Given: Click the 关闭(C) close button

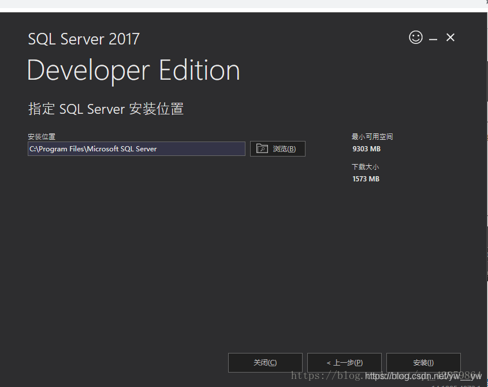Looking at the screenshot, I should [265, 363].
